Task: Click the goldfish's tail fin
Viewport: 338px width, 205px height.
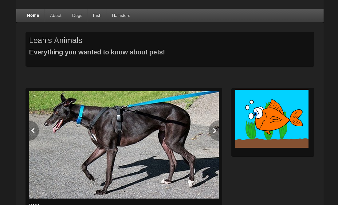Action: (297, 118)
